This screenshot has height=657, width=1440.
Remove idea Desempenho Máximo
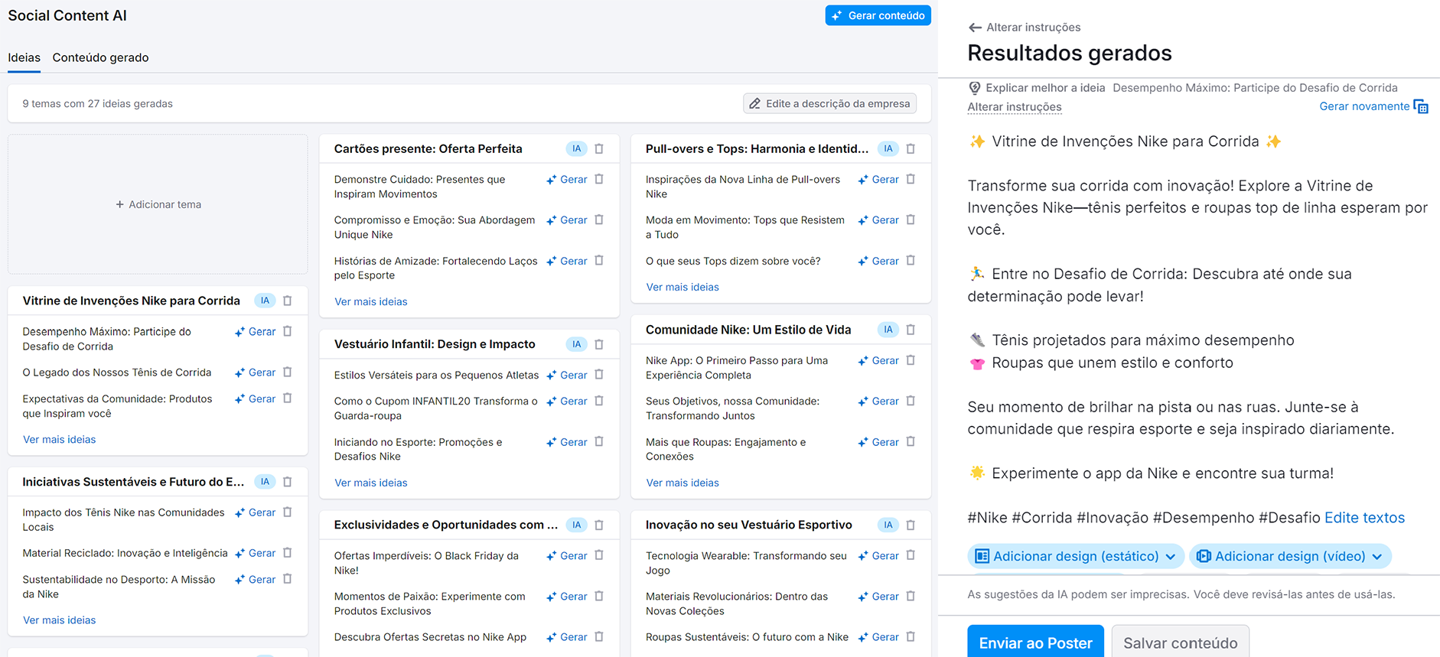point(288,331)
